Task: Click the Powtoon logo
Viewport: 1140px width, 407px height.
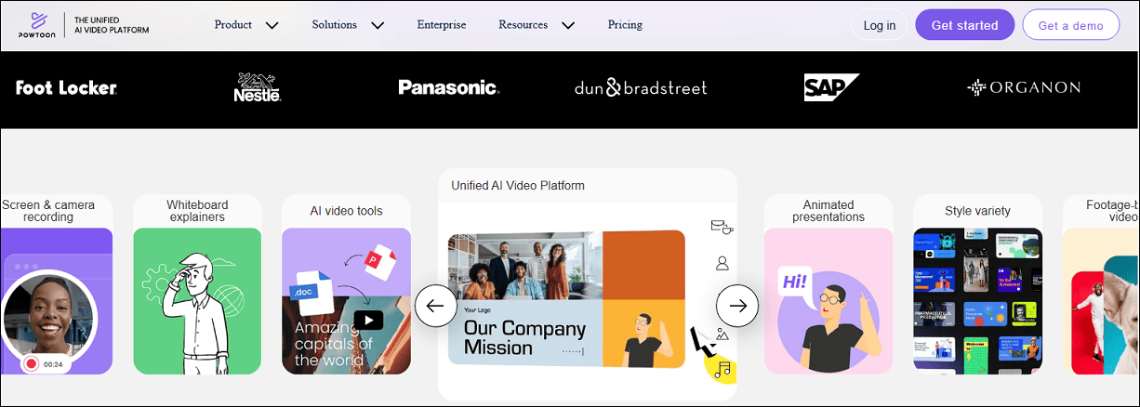Action: 37,24
